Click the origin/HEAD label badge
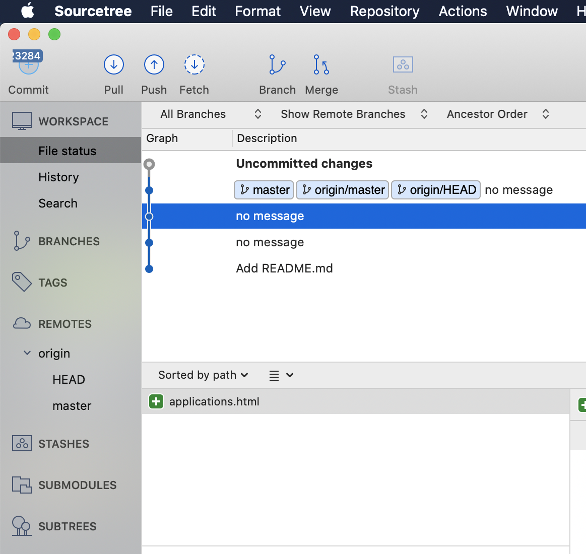 pyautogui.click(x=436, y=190)
